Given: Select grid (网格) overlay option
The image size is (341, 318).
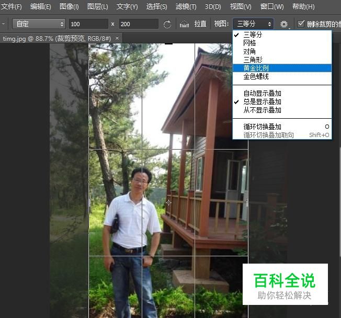Looking at the screenshot, I should click(250, 43).
